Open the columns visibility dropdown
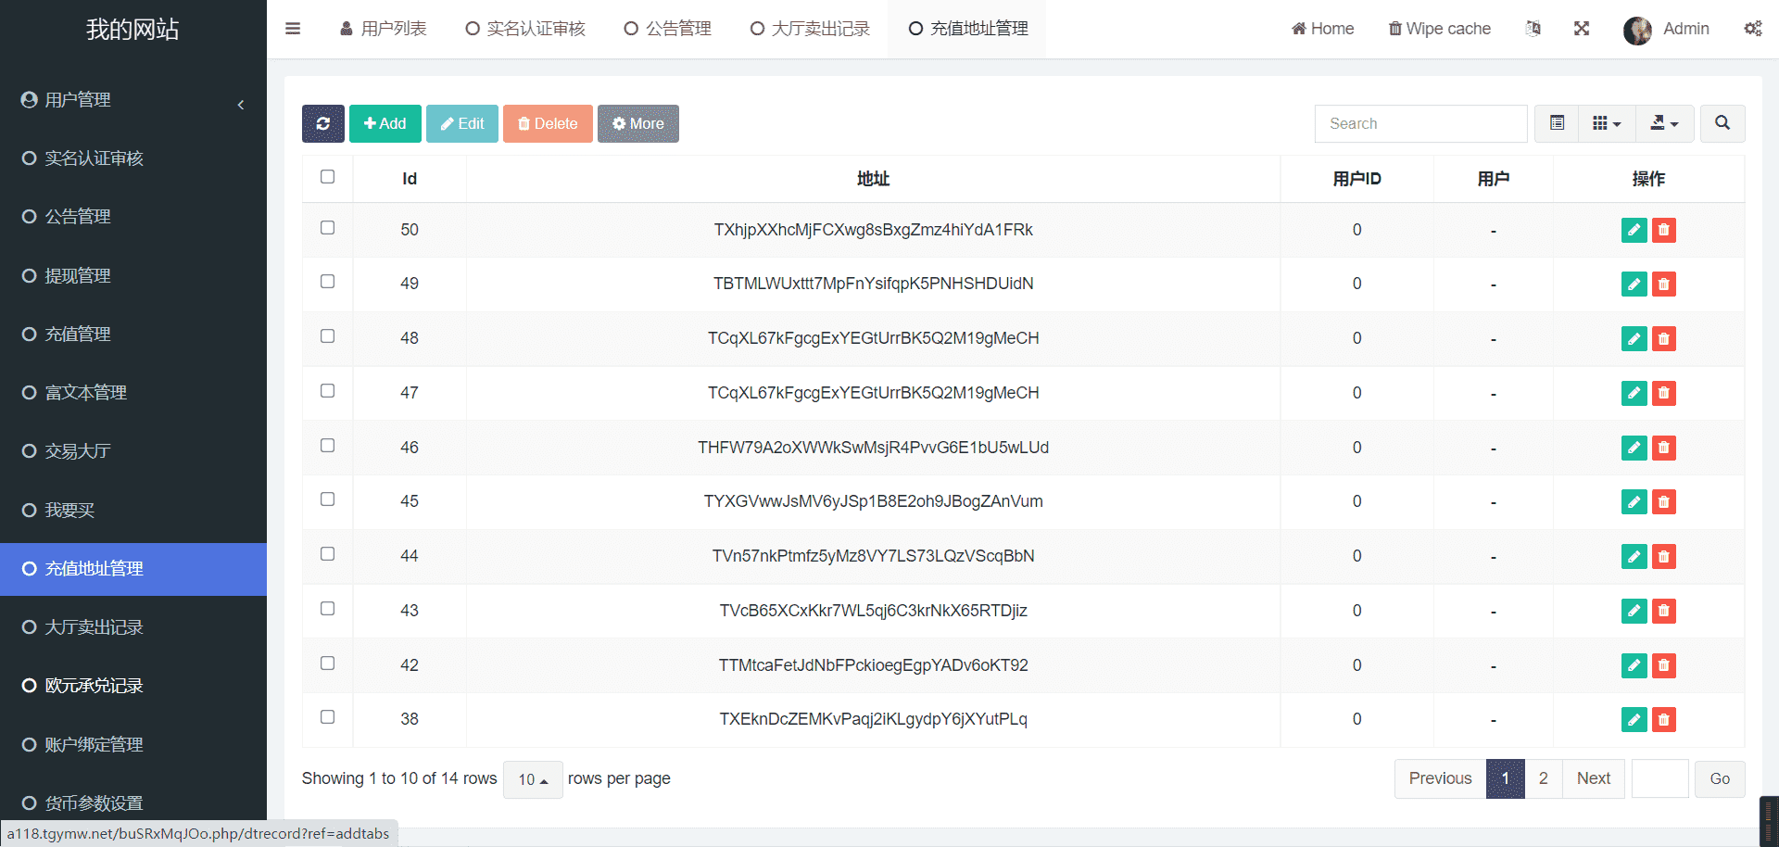The image size is (1779, 847). (x=1606, y=123)
